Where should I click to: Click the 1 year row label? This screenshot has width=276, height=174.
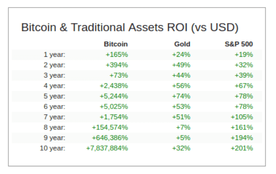click(x=54, y=55)
